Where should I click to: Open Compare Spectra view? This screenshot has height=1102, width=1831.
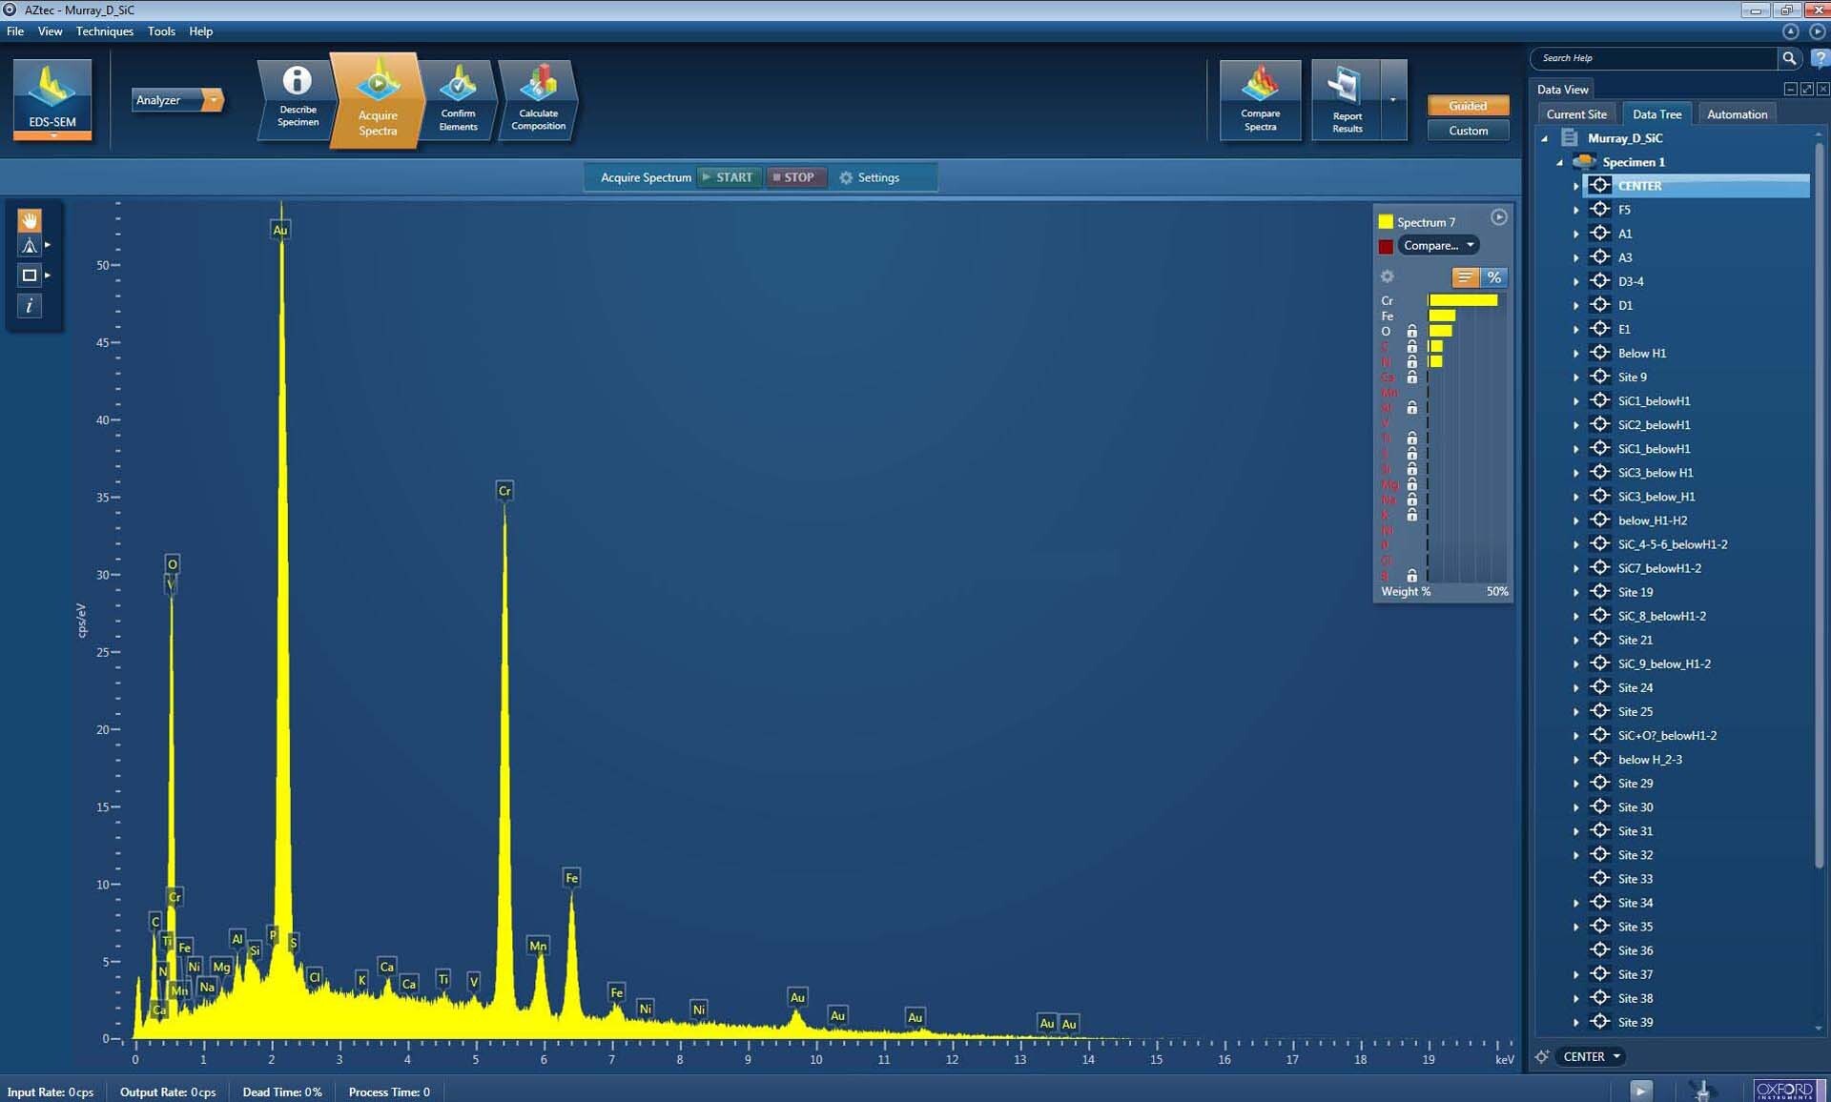(1260, 100)
